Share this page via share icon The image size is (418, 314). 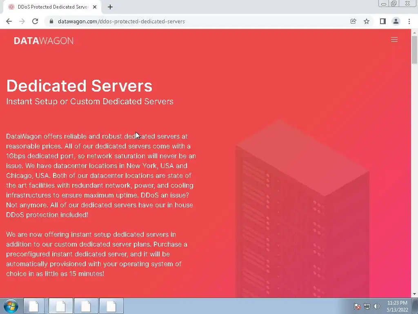click(353, 21)
